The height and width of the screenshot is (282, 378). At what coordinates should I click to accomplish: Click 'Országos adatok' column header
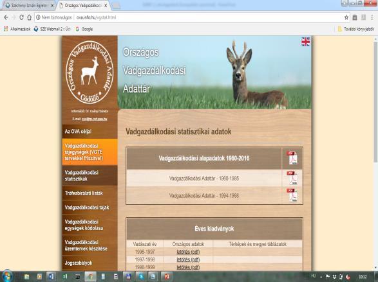pos(188,244)
